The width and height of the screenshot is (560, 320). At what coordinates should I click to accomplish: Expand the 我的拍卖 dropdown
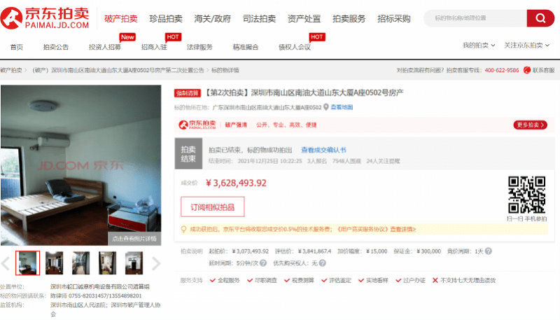coord(479,46)
